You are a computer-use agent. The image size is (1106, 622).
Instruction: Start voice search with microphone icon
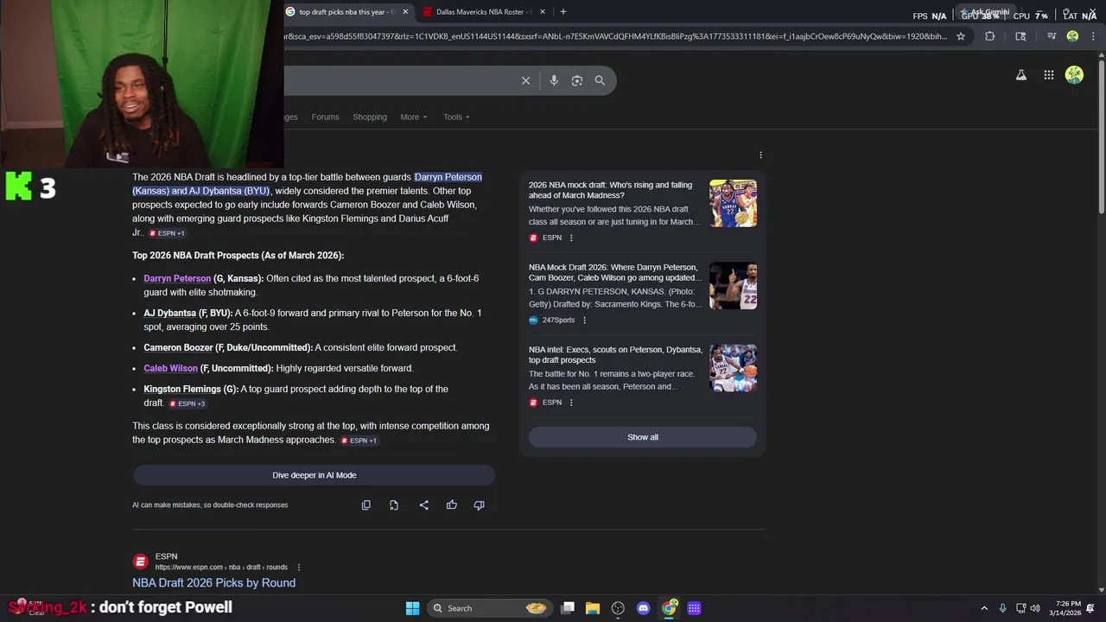[x=554, y=80]
